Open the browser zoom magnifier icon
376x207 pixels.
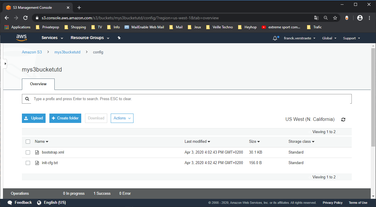point(326,18)
